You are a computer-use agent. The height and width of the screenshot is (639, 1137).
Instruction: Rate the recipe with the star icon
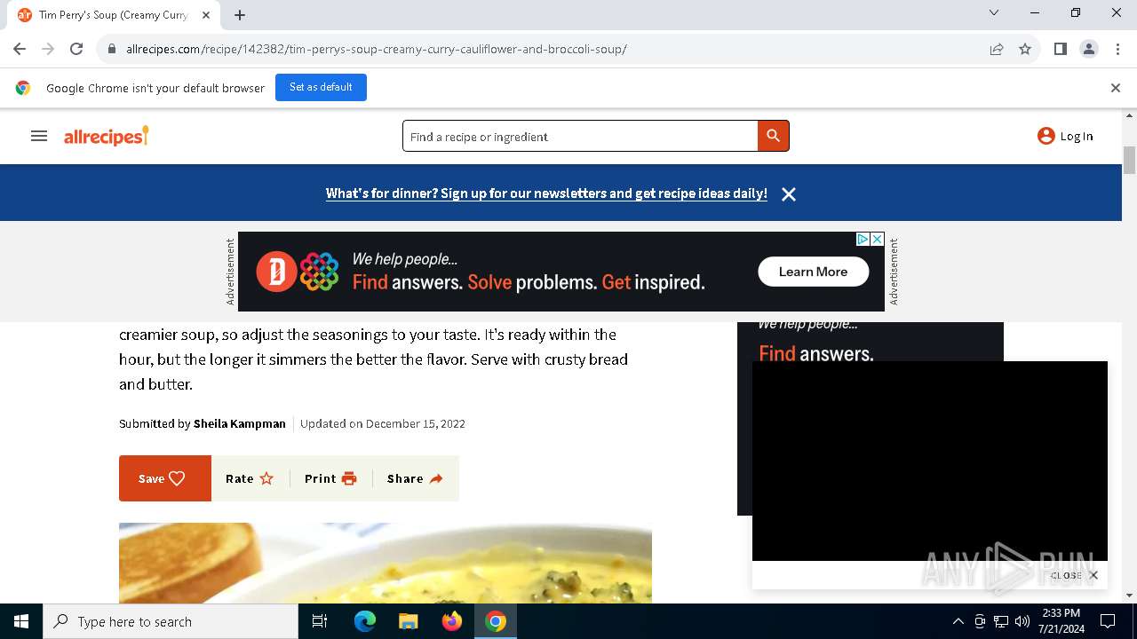[250, 478]
